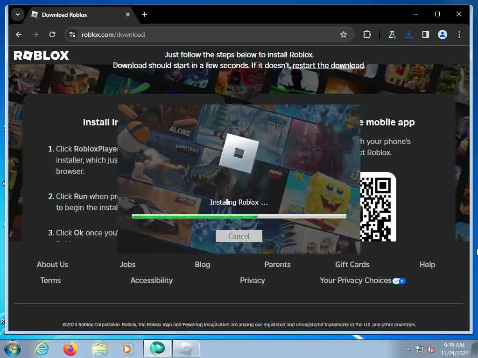The height and width of the screenshot is (358, 478).
Task: Click the privacy choices check-and-x badge
Action: click(399, 281)
